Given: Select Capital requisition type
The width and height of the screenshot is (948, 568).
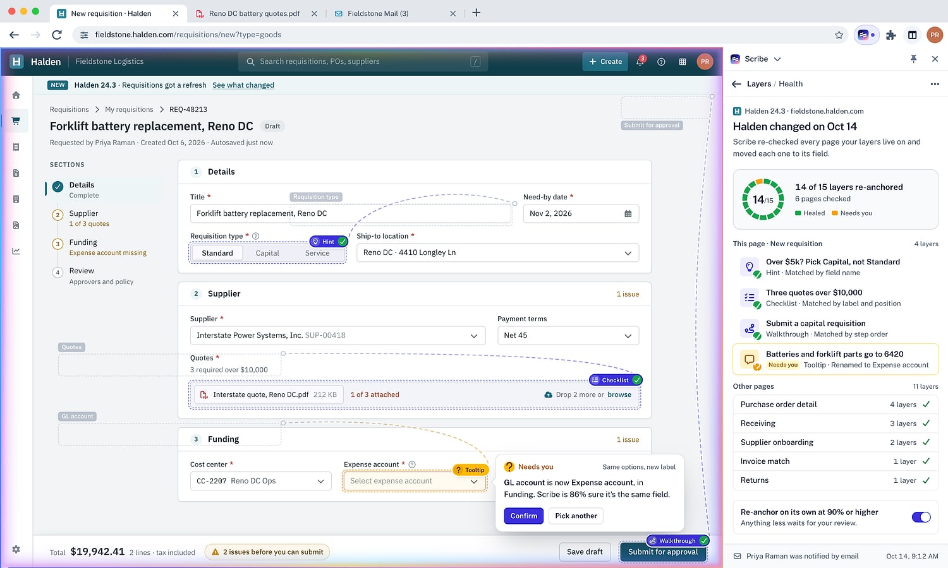Looking at the screenshot, I should (267, 253).
